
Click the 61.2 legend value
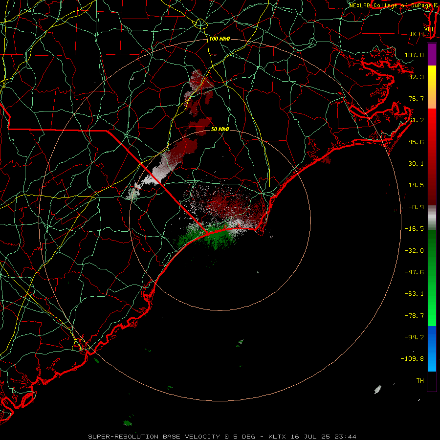pos(416,120)
